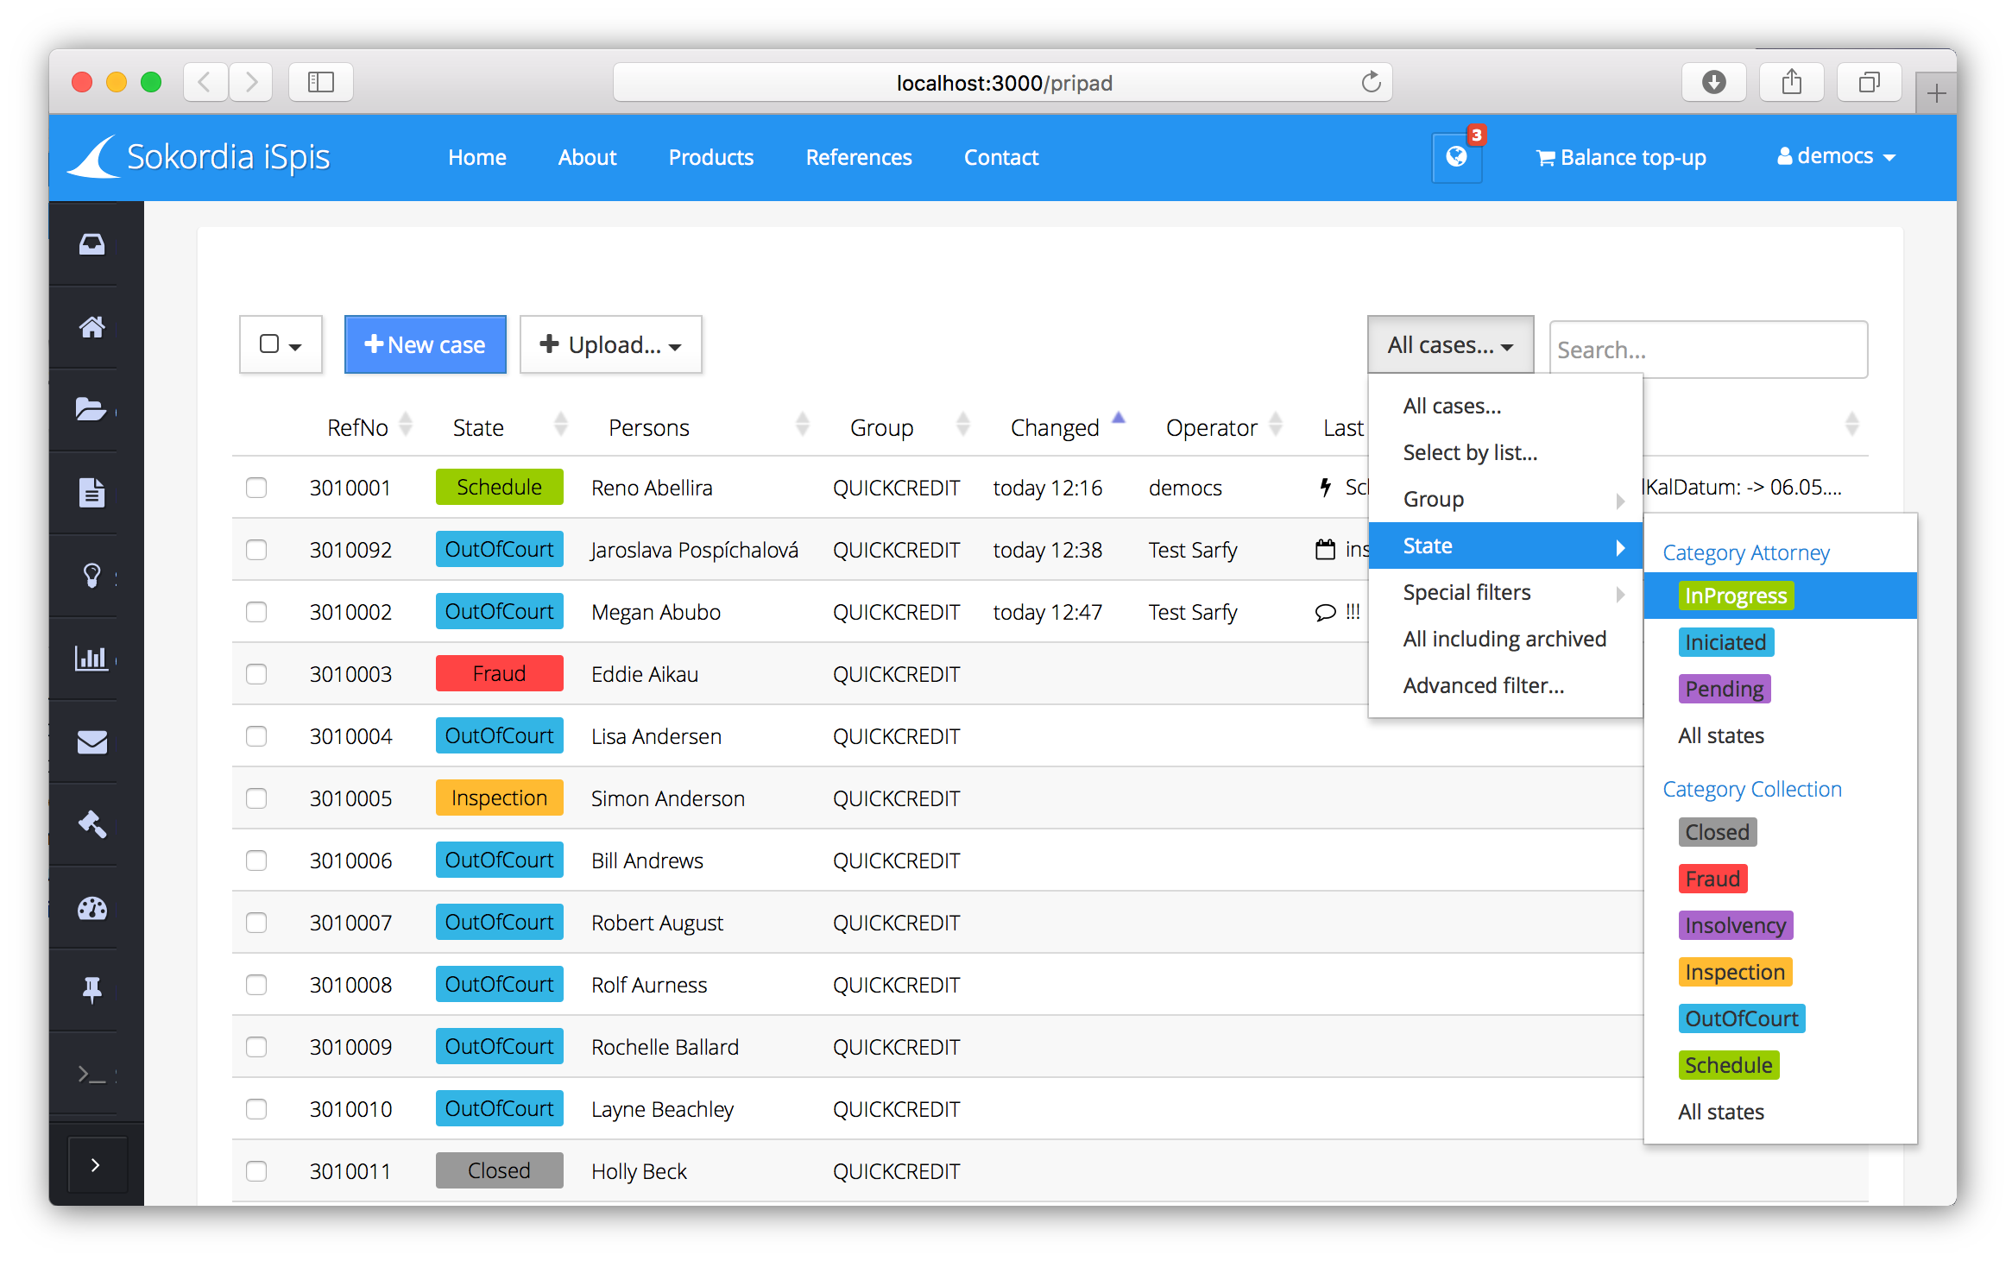Click the browser share icon
The height and width of the screenshot is (1261, 2012).
point(1792,83)
